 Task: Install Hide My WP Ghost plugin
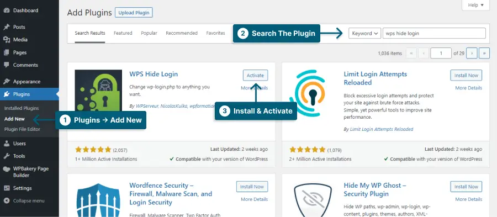click(x=466, y=187)
